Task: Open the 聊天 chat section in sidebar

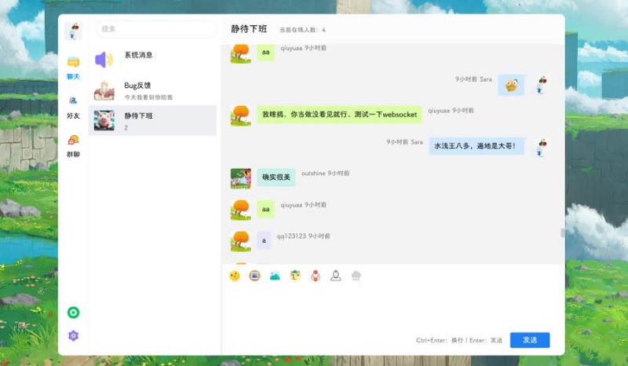Action: [x=73, y=68]
